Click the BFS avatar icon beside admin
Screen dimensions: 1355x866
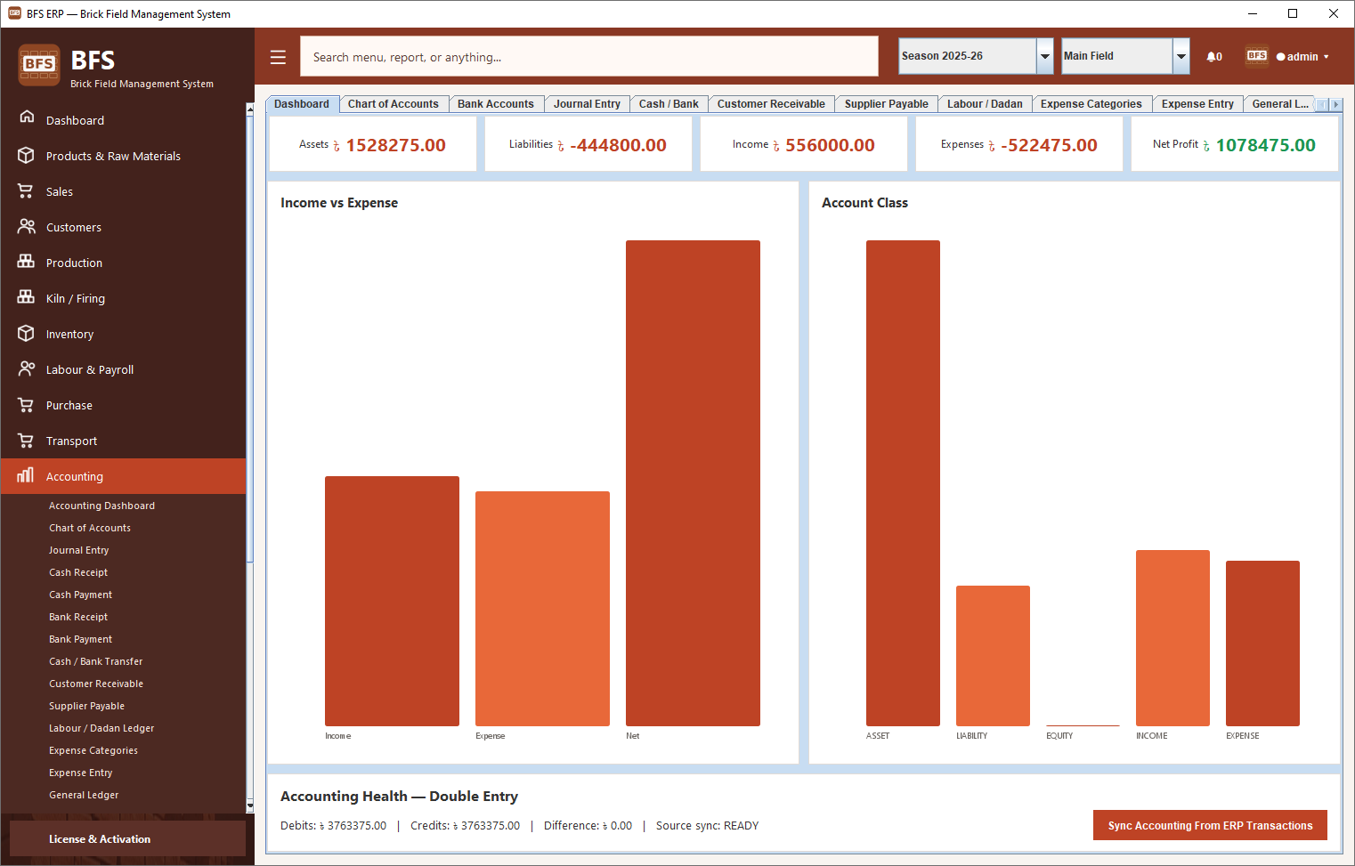click(1257, 55)
